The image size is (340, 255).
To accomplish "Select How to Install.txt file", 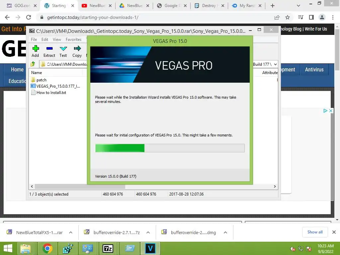I will [48, 93].
